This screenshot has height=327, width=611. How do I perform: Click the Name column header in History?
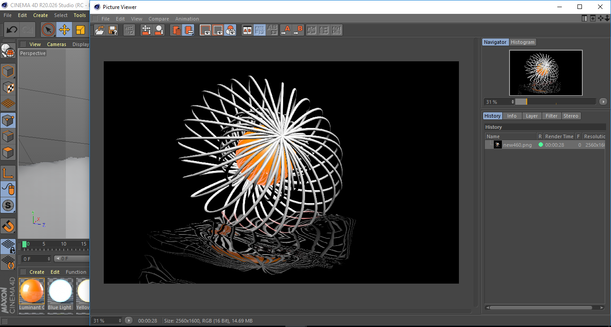pos(511,136)
